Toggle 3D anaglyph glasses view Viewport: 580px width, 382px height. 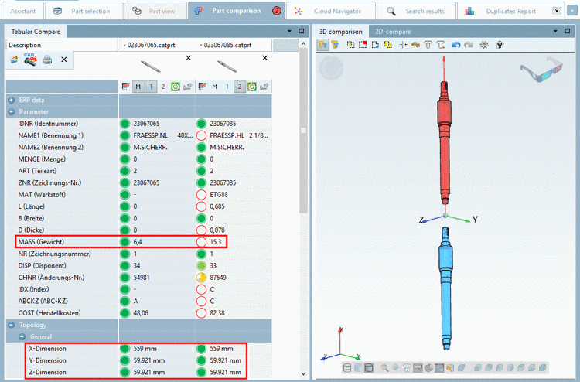point(541,70)
